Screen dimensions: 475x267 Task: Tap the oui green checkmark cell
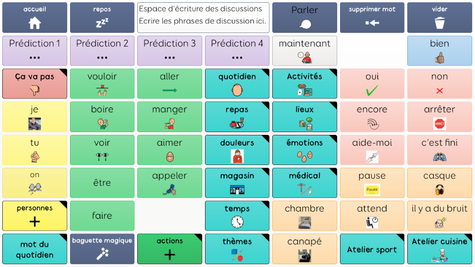click(x=372, y=83)
